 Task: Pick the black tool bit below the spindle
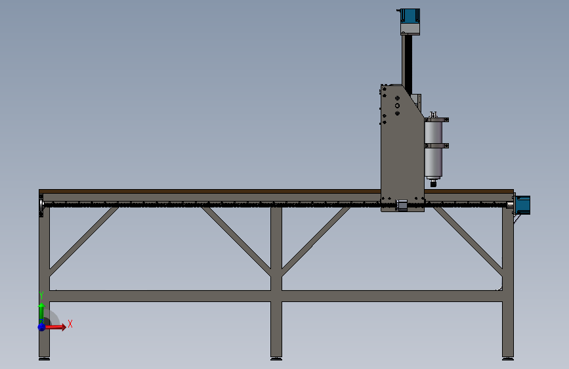[433, 184]
